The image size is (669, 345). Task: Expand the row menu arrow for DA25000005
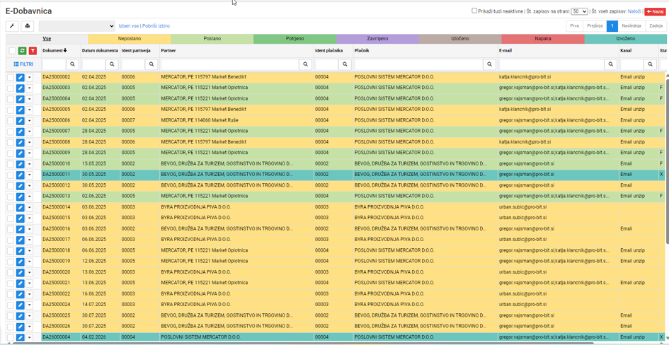[30, 110]
